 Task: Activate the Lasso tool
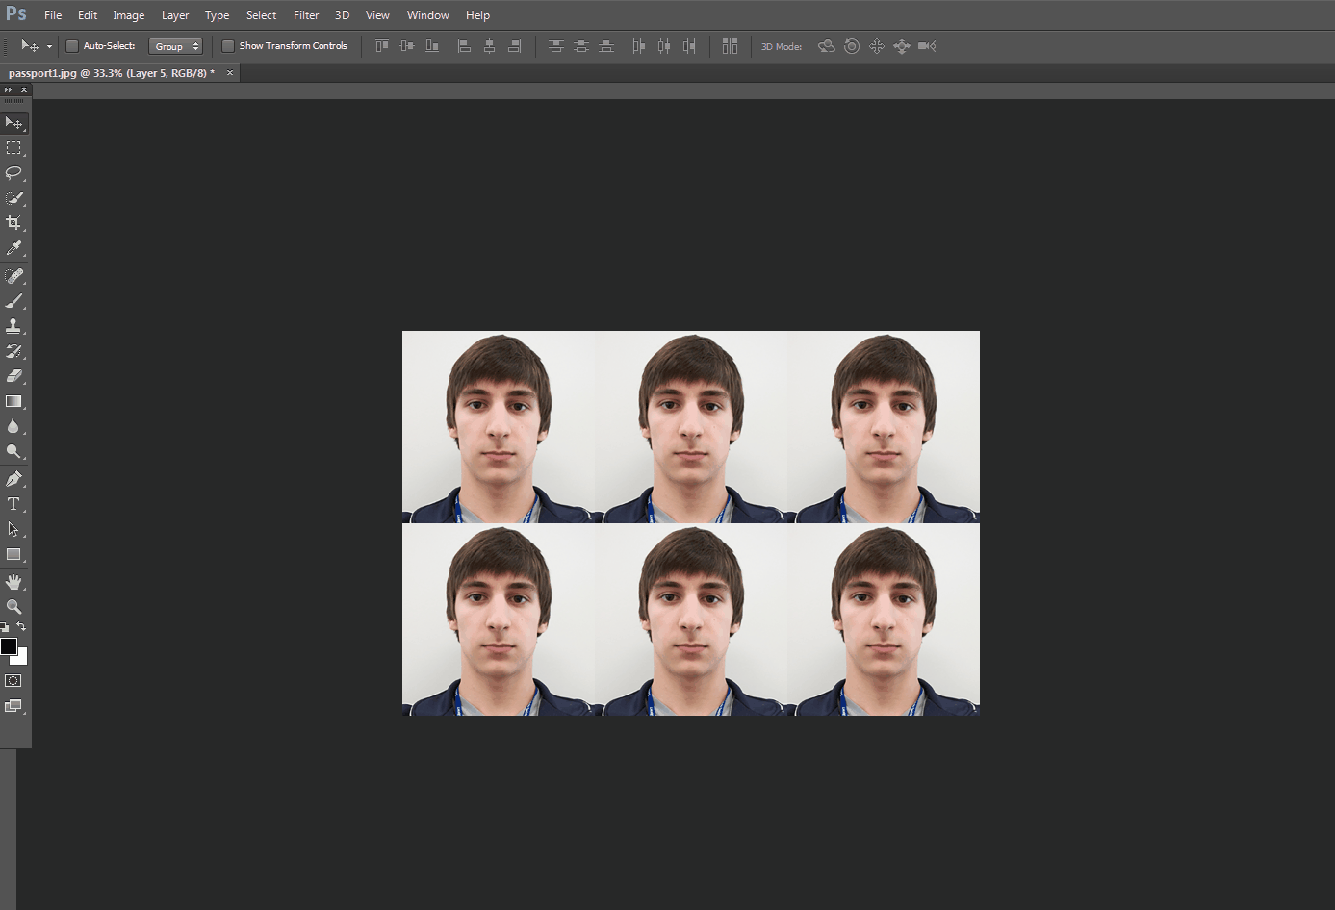point(14,174)
